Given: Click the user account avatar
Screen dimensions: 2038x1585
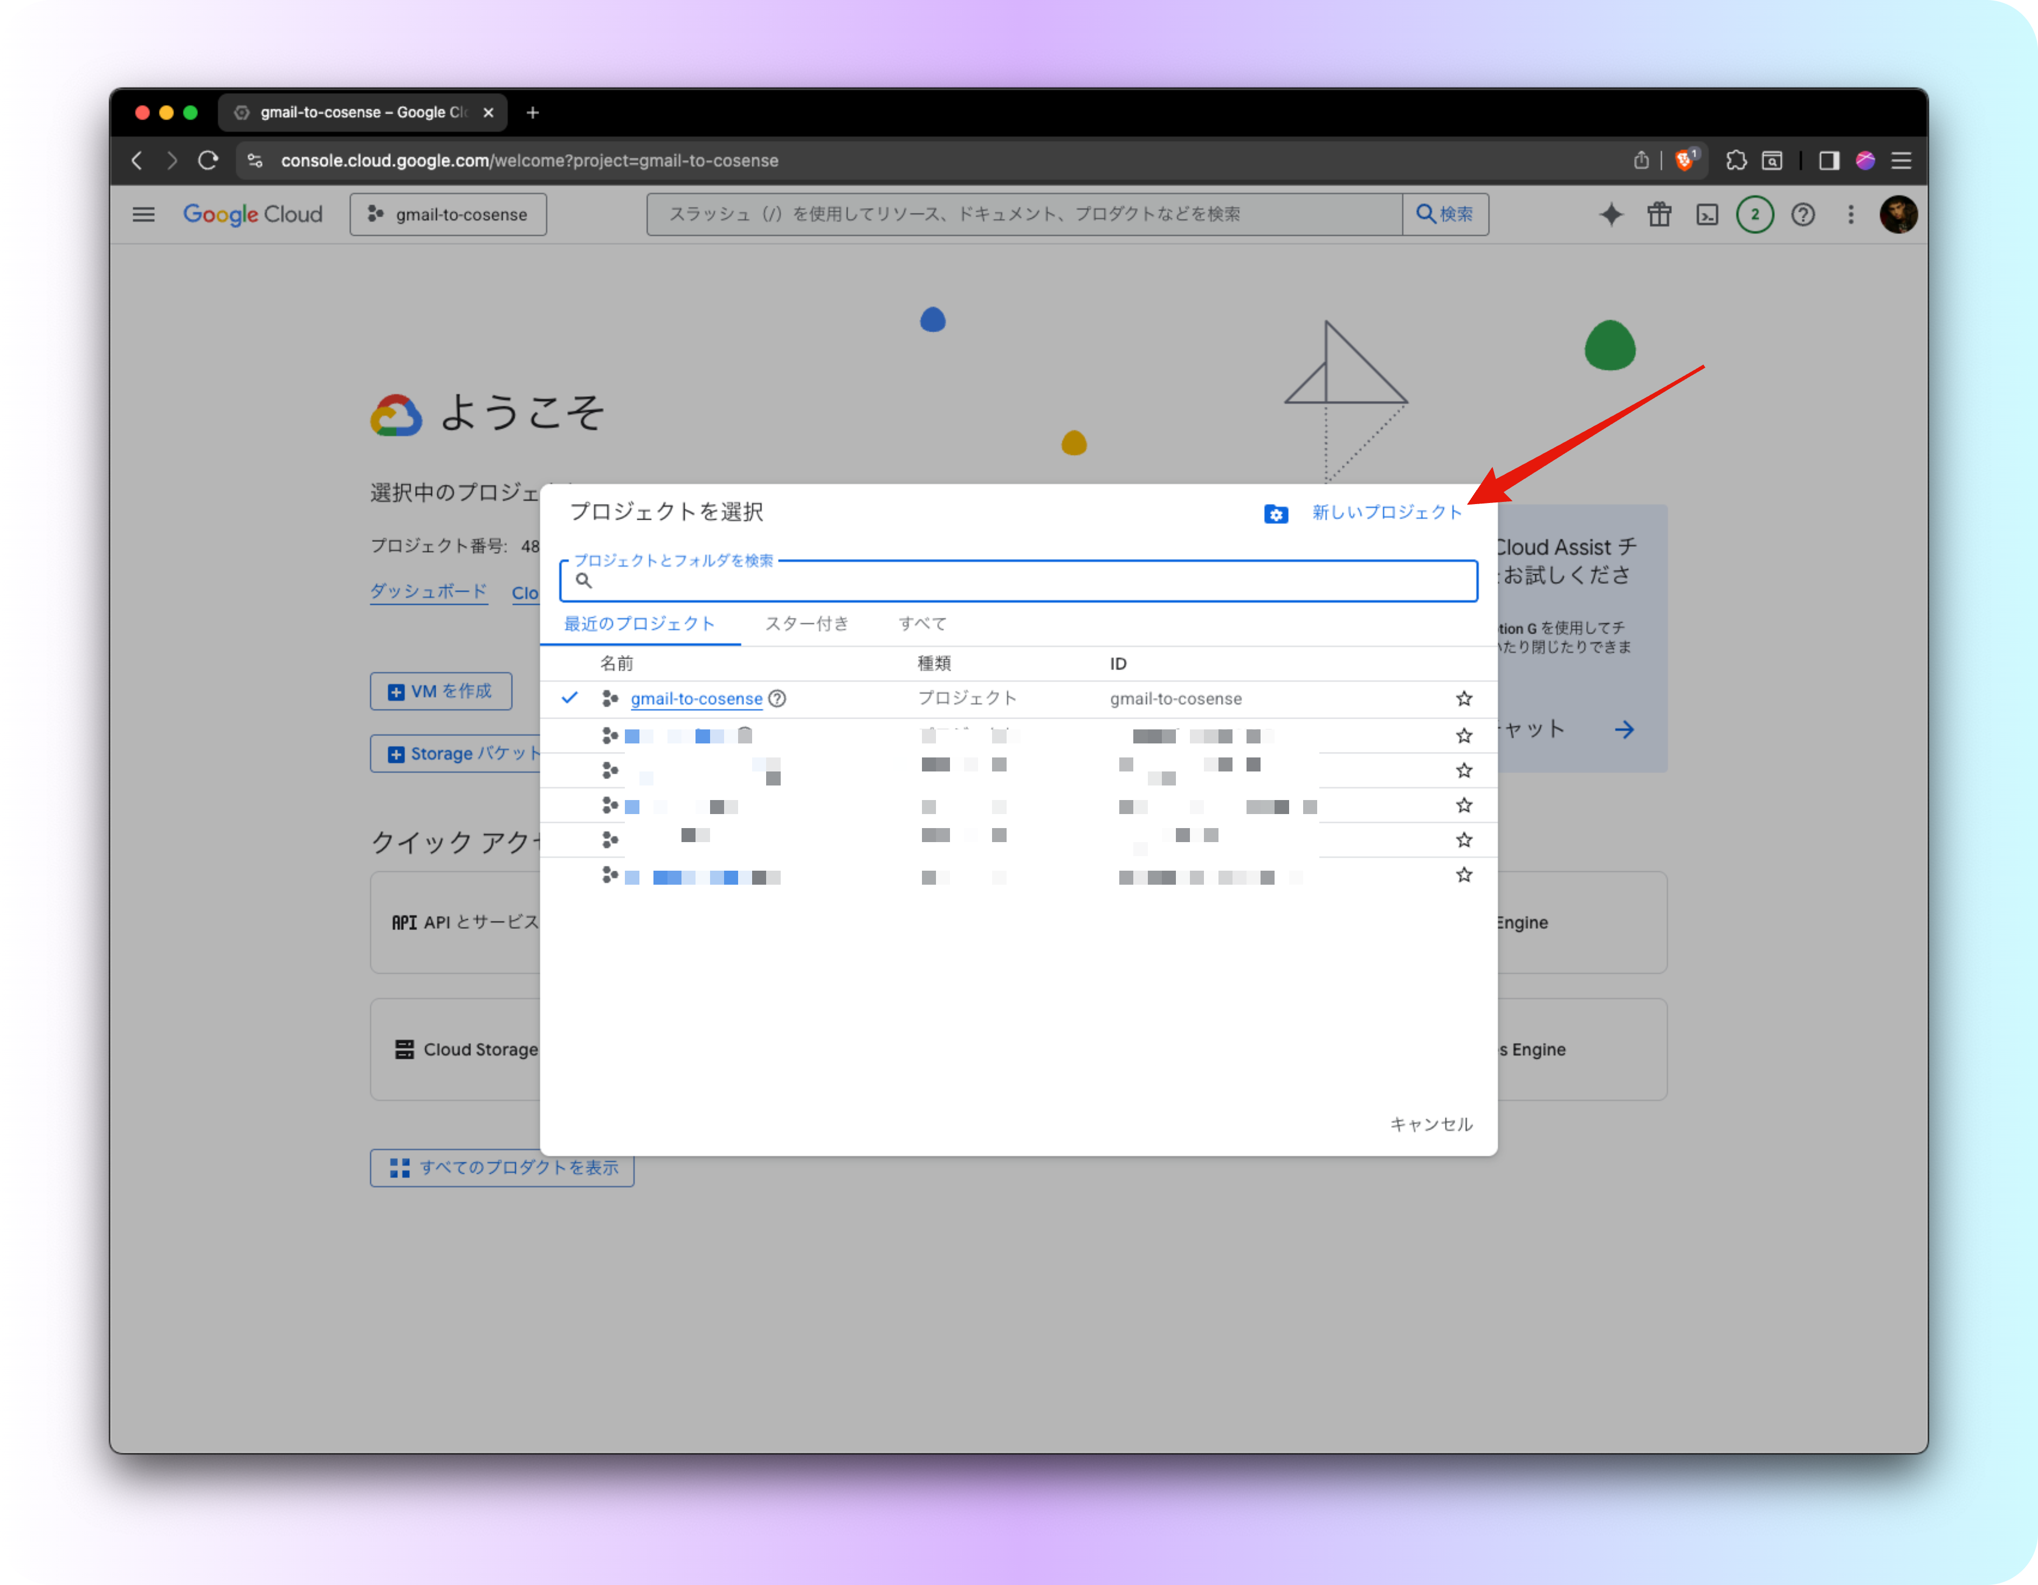Looking at the screenshot, I should tap(1898, 215).
